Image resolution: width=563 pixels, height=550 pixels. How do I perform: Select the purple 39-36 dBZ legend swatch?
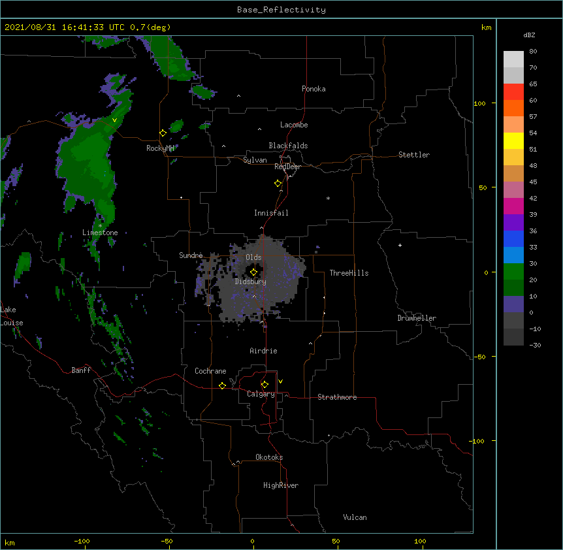click(513, 223)
